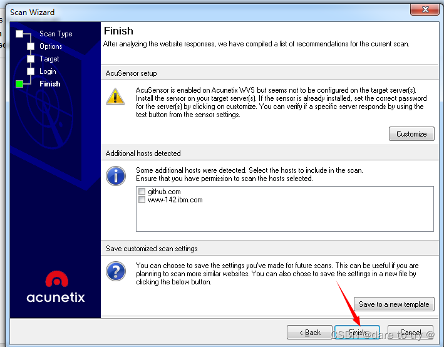The image size is (444, 347).
Task: Click the red Acunetix logo
Action: click(x=56, y=279)
